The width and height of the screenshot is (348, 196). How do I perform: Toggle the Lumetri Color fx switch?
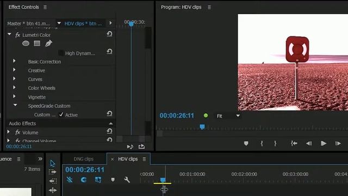pyautogui.click(x=18, y=35)
